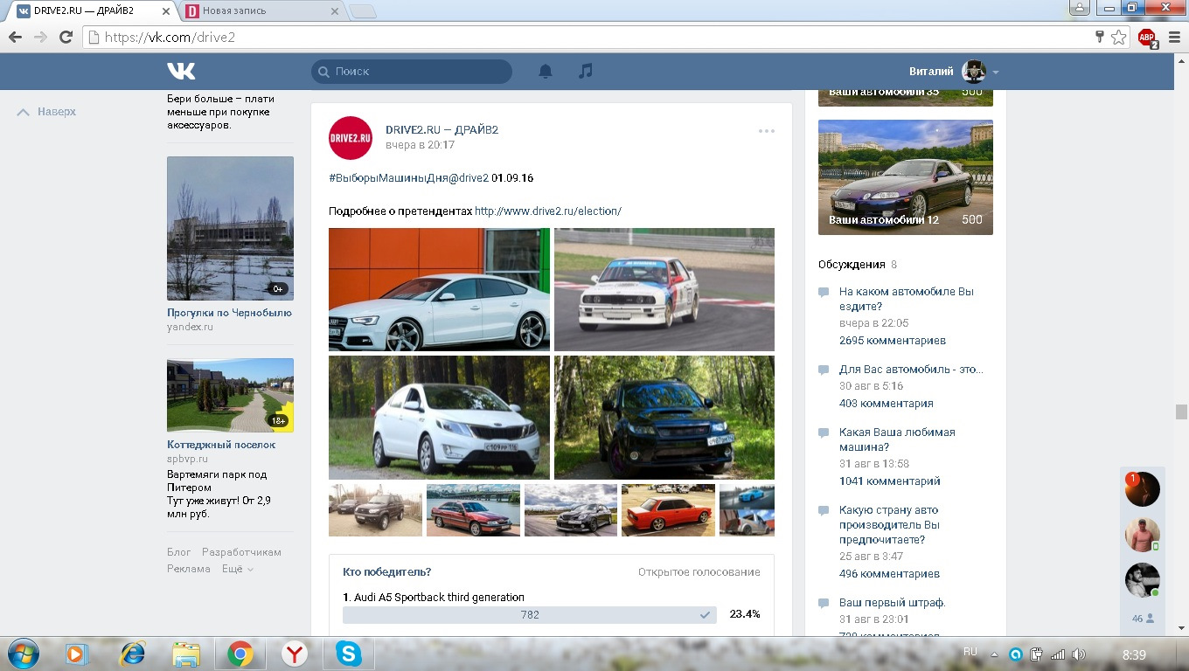Click the VK logo in the header
This screenshot has height=671, width=1189.
pos(182,71)
